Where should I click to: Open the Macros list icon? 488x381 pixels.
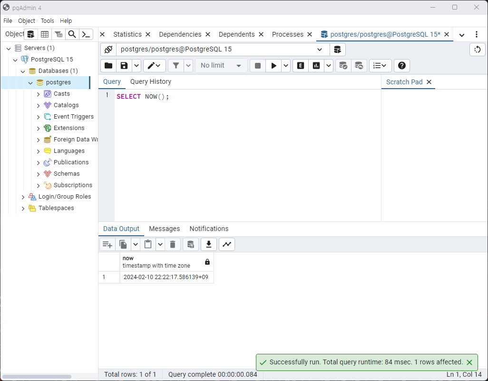click(x=380, y=65)
